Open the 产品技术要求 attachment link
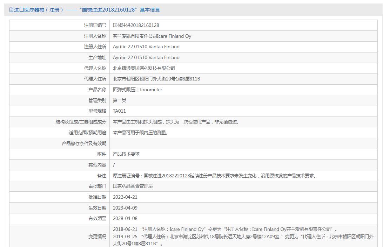This screenshot has height=247, width=383. point(126,154)
